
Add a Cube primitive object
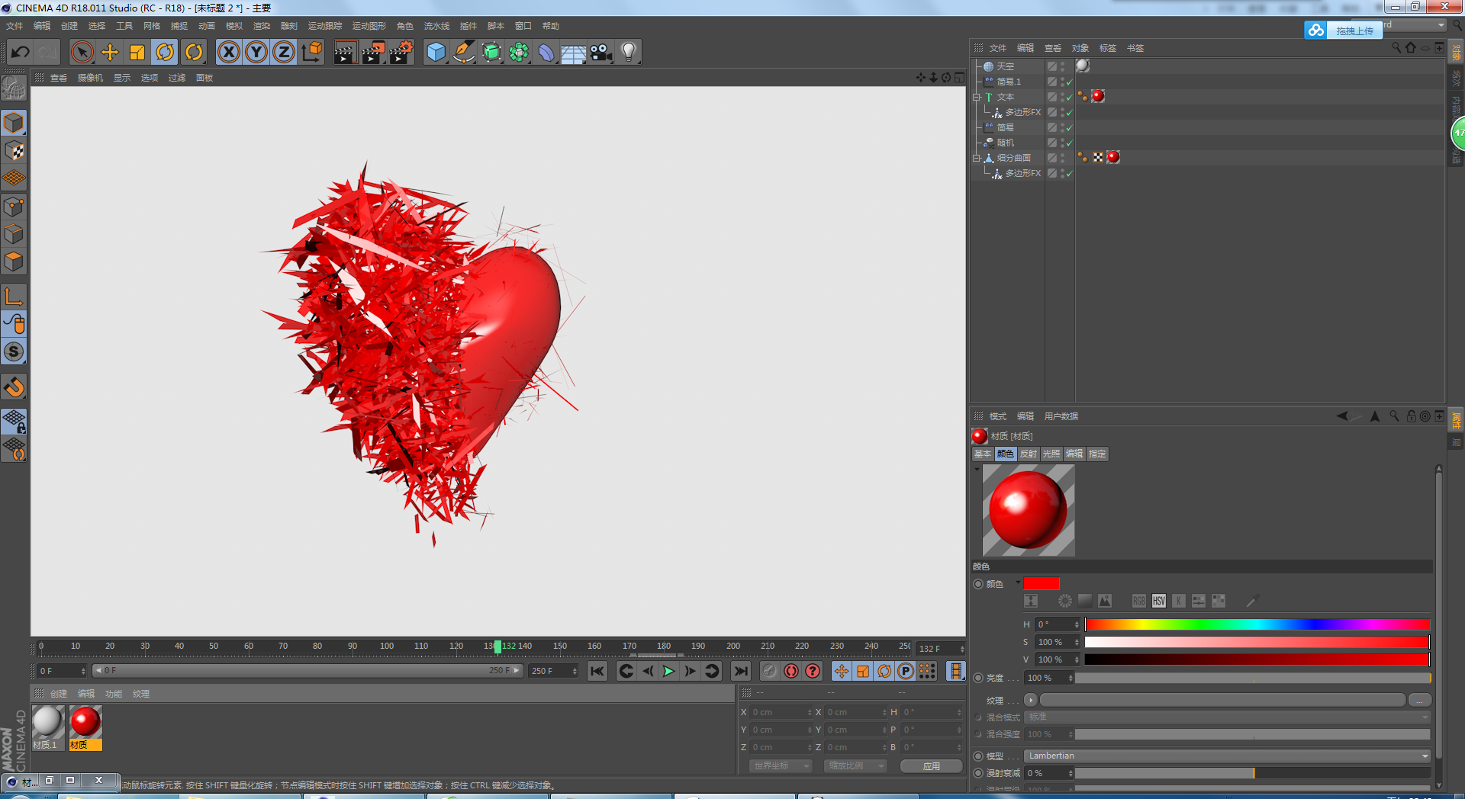pos(436,53)
